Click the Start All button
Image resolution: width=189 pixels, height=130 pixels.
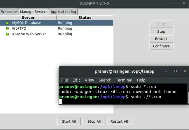coord(69,122)
